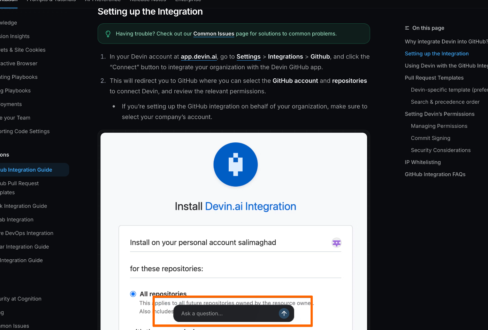Open the app.devin.ai link
Screen dimensions: 488x330
coord(199,56)
